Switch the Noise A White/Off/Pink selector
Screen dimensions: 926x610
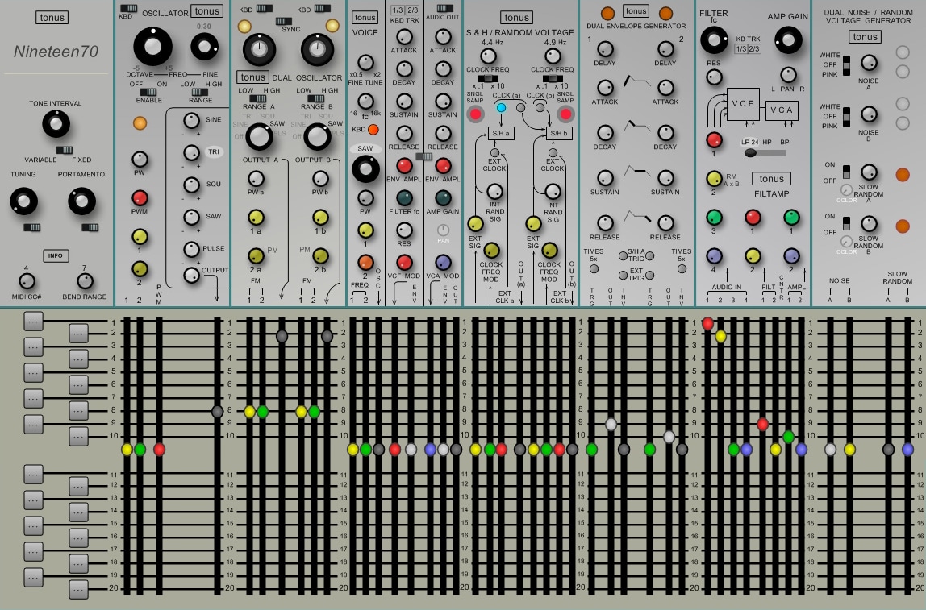click(846, 65)
